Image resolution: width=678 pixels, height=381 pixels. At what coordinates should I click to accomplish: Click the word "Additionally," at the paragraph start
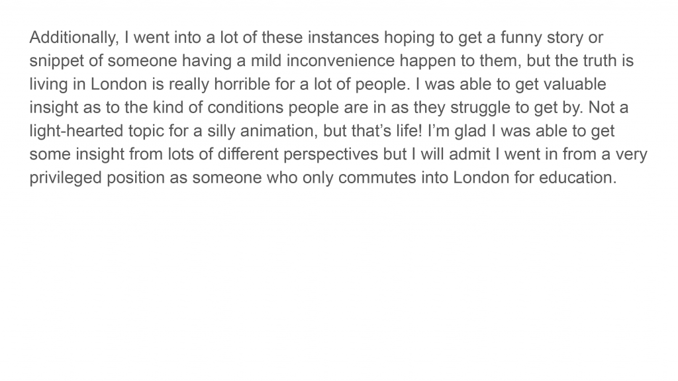(x=74, y=38)
